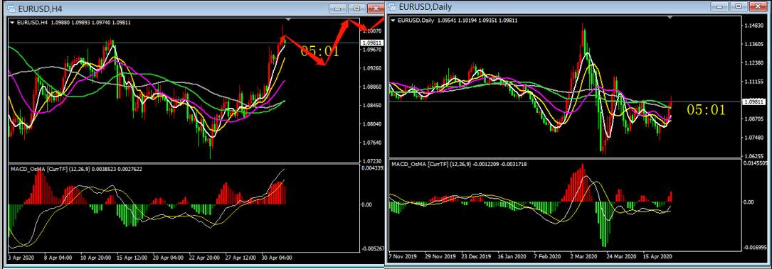The image size is (772, 269).
Task: Click the chart shift marker in H4 chart
Action: click(288, 20)
